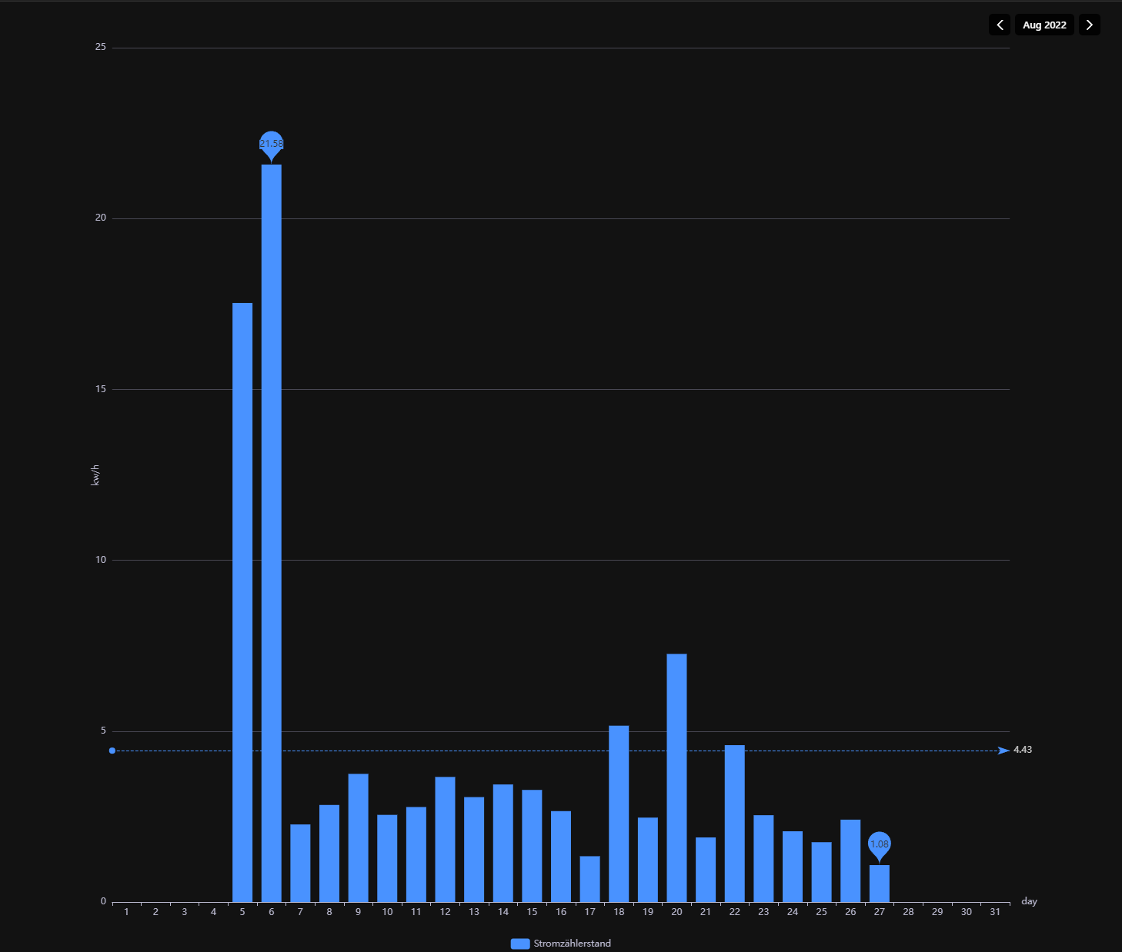Viewport: 1122px width, 952px height.
Task: Go to previous month with left chevron
Action: click(1000, 25)
